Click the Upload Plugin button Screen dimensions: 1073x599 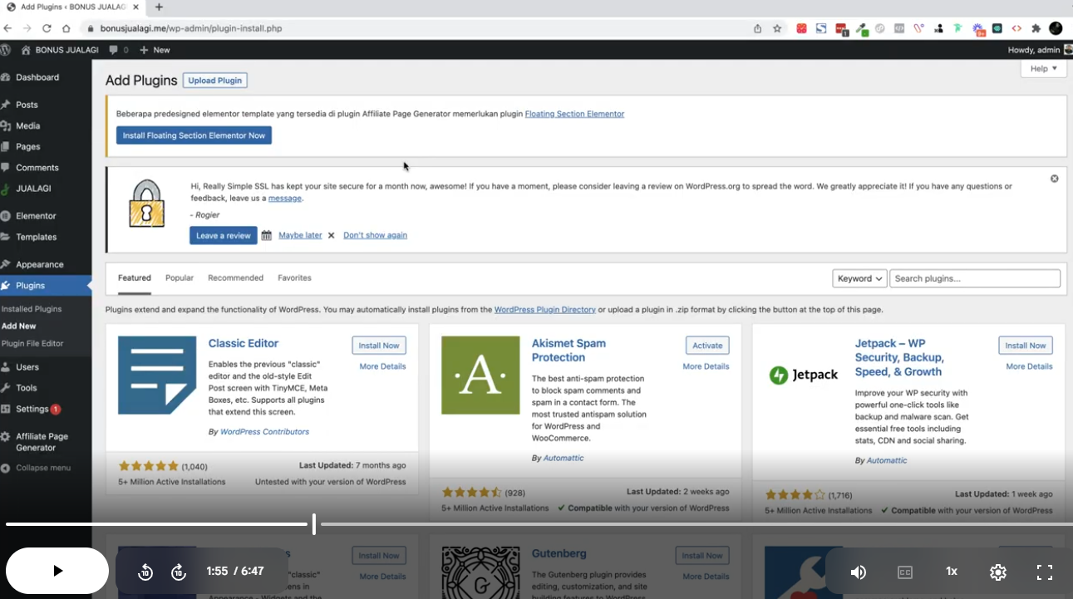pyautogui.click(x=214, y=81)
